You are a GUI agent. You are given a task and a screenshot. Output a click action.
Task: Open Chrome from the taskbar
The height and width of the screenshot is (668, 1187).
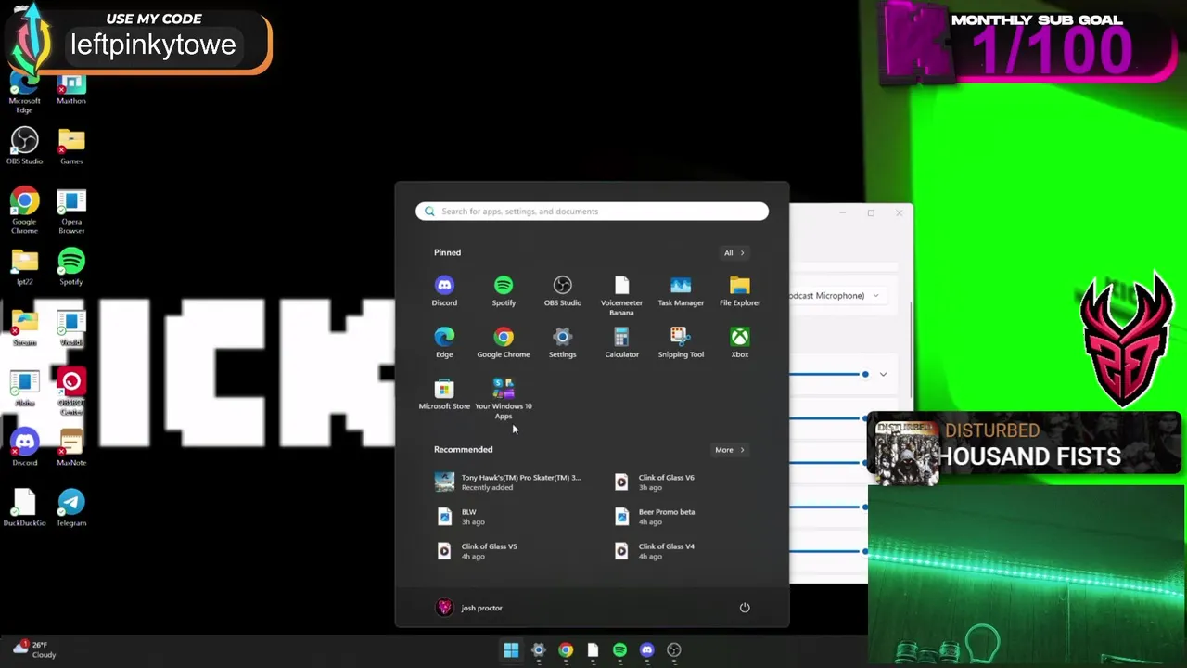tap(566, 650)
